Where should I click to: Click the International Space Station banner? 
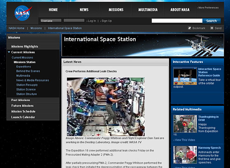tap(143, 45)
